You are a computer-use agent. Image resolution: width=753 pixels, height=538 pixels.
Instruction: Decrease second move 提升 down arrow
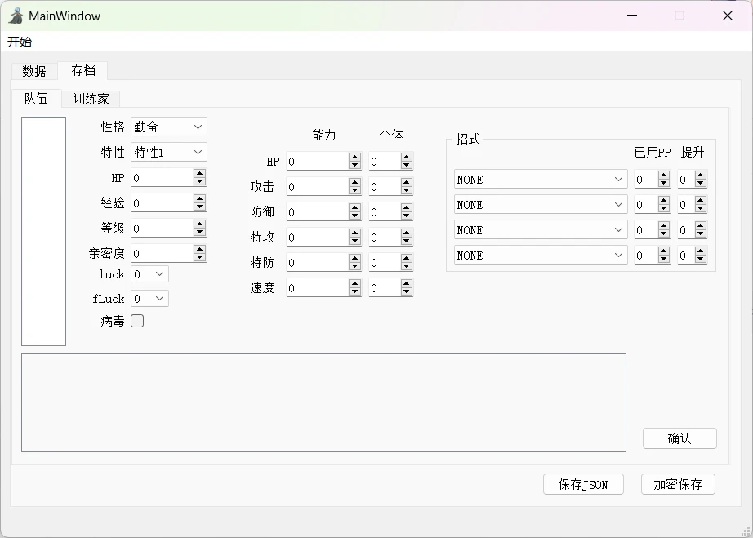point(701,209)
